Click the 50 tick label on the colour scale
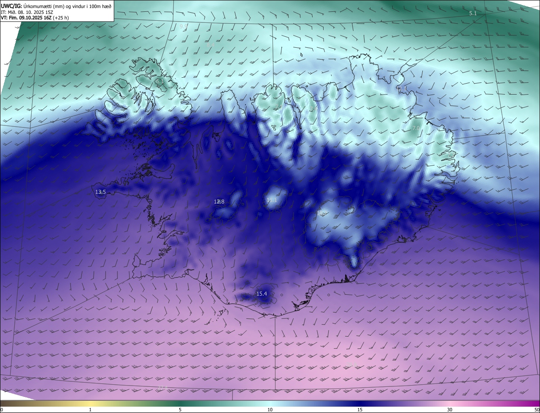The height and width of the screenshot is (413, 540). click(x=537, y=410)
